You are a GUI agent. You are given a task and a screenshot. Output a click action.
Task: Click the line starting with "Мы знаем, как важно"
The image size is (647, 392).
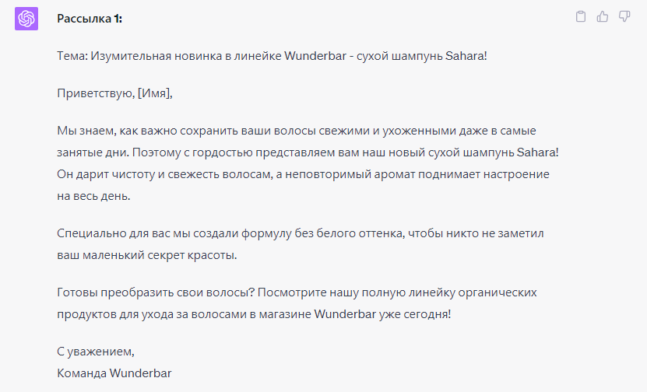click(x=296, y=131)
